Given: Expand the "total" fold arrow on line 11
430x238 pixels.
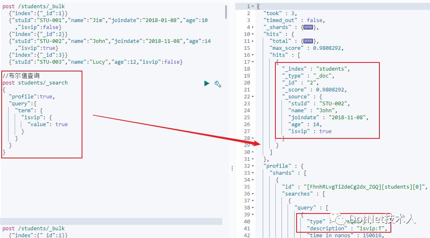Looking at the screenshot, I should click(253, 41).
